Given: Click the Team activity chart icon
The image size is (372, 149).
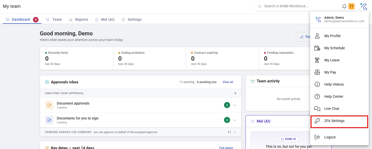Looking at the screenshot, I should pos(253,81).
